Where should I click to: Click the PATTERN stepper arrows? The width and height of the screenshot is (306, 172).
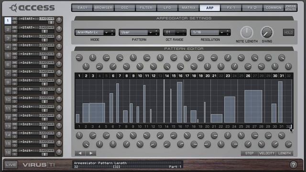pyautogui.click(x=156, y=32)
